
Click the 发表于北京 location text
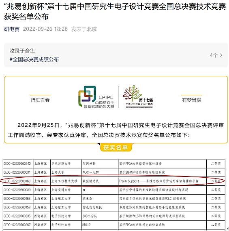point(84,29)
